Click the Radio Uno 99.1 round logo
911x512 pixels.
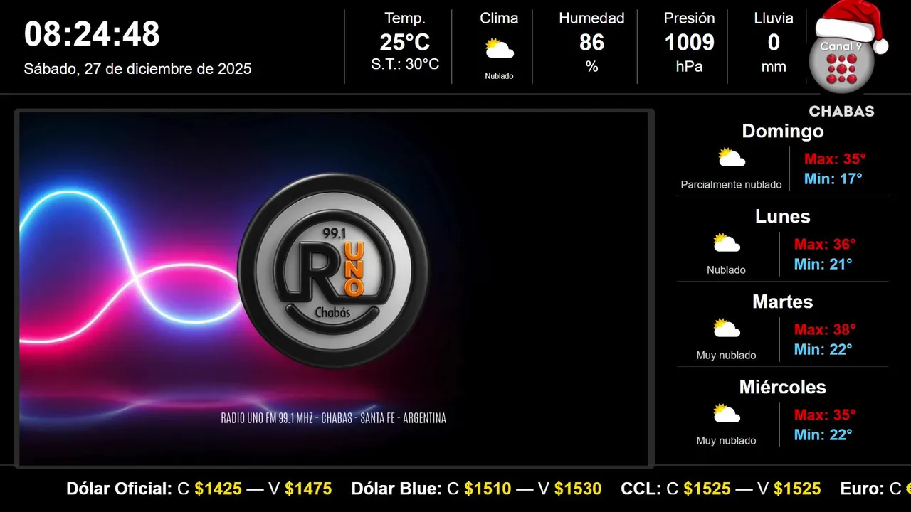click(x=333, y=270)
